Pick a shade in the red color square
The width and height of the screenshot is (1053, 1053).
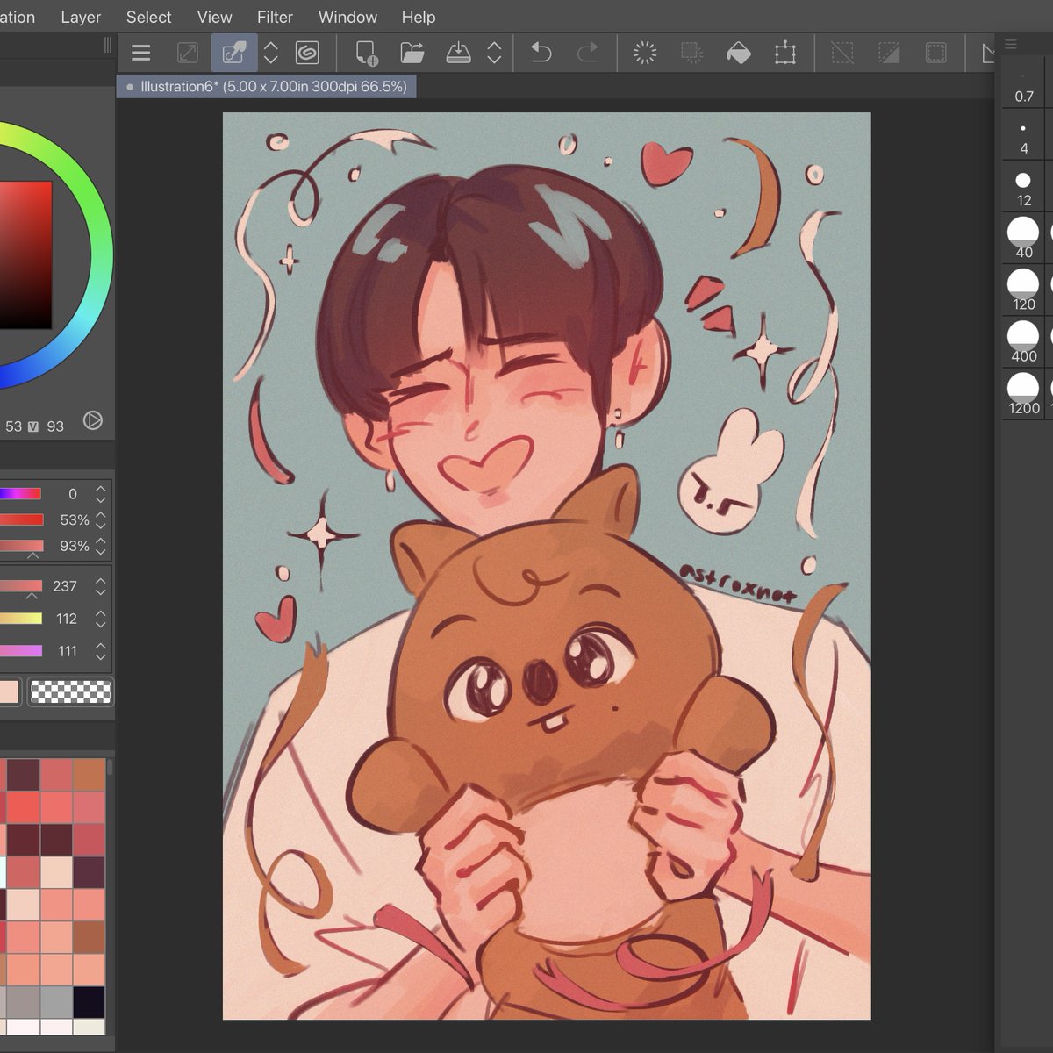click(x=25, y=254)
